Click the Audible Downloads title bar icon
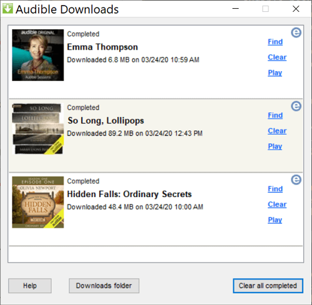Screen dimensions: 312x305 click(x=7, y=9)
